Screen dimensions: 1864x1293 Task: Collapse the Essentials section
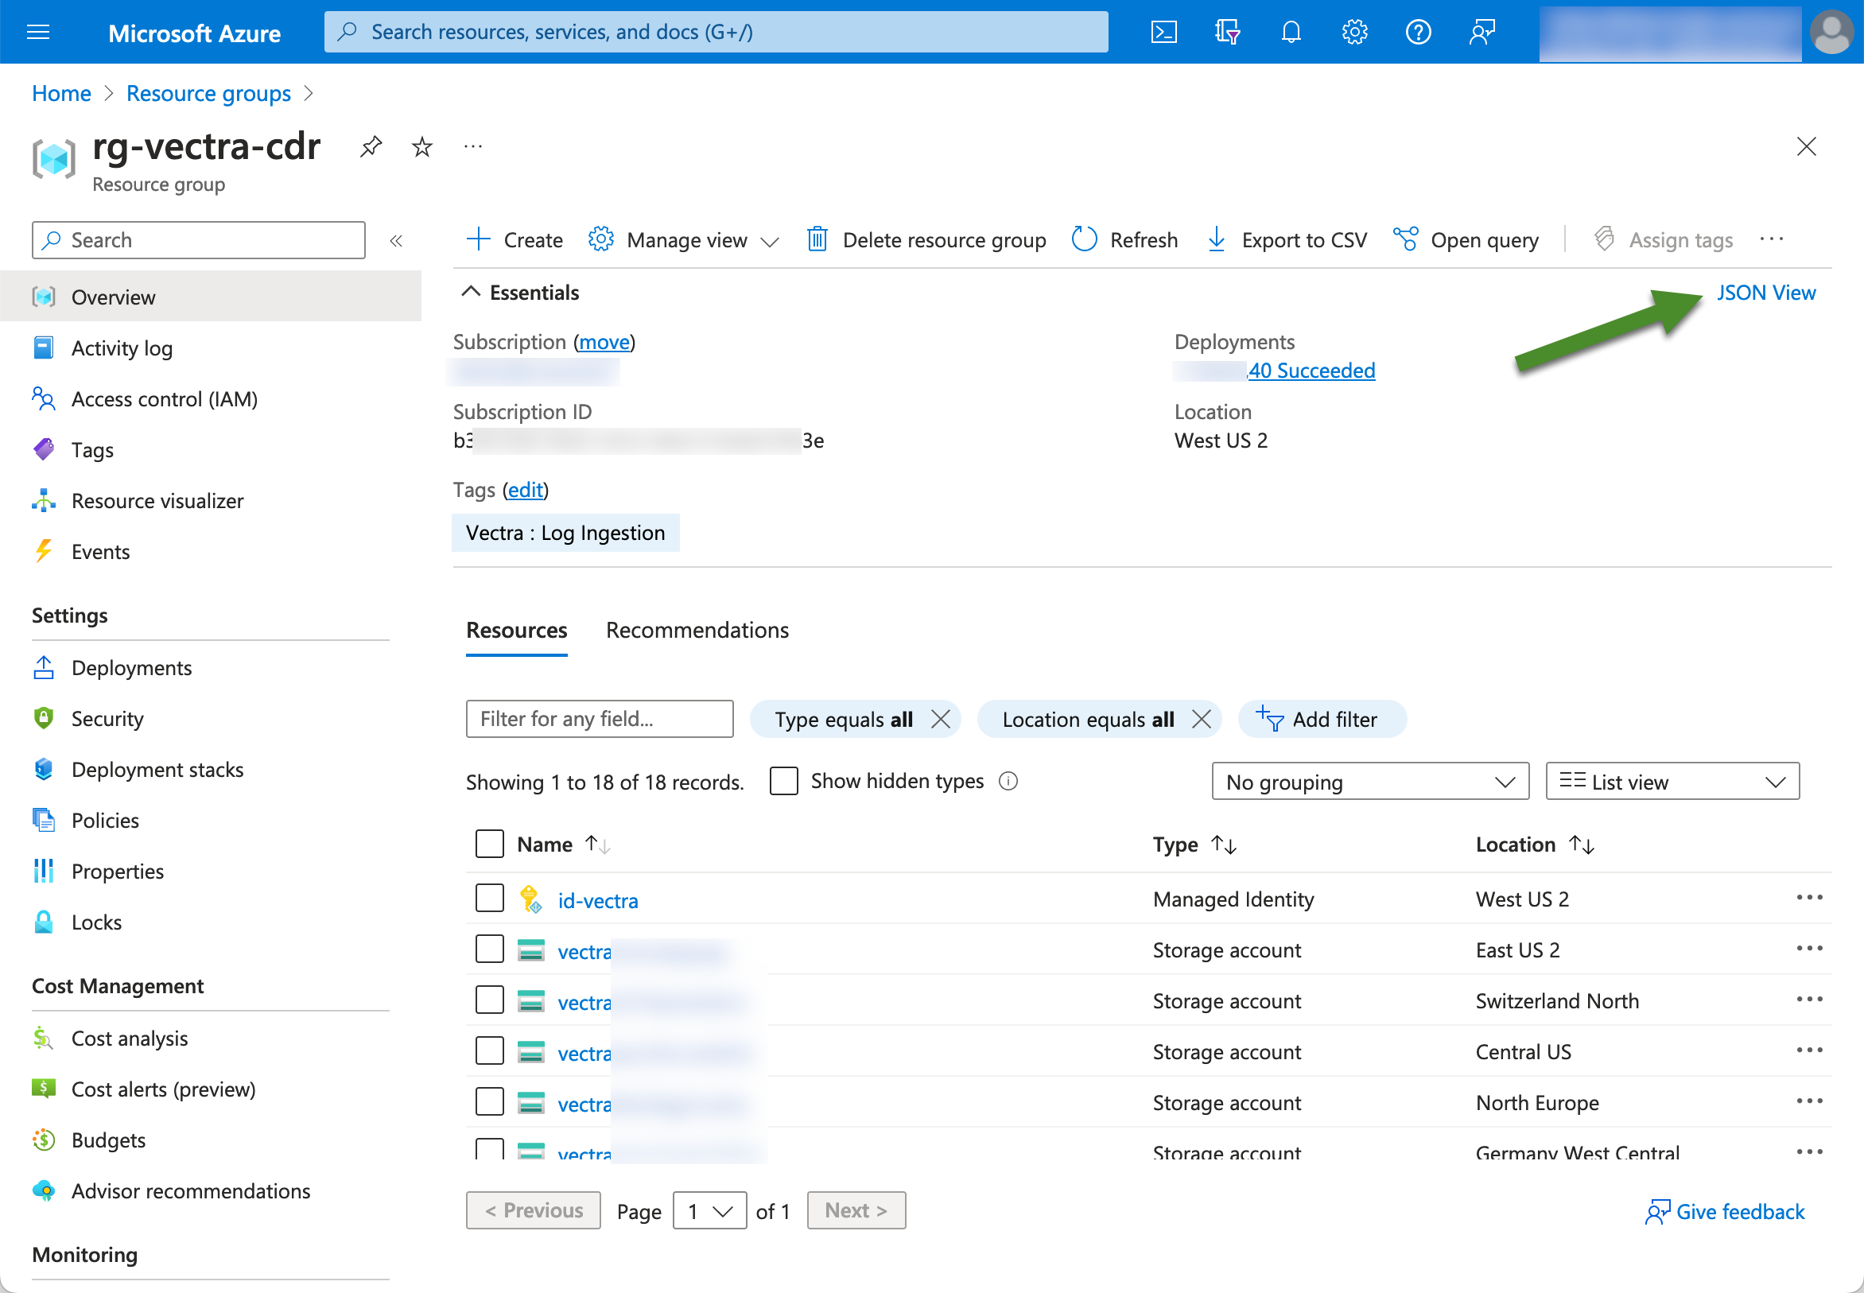click(472, 293)
